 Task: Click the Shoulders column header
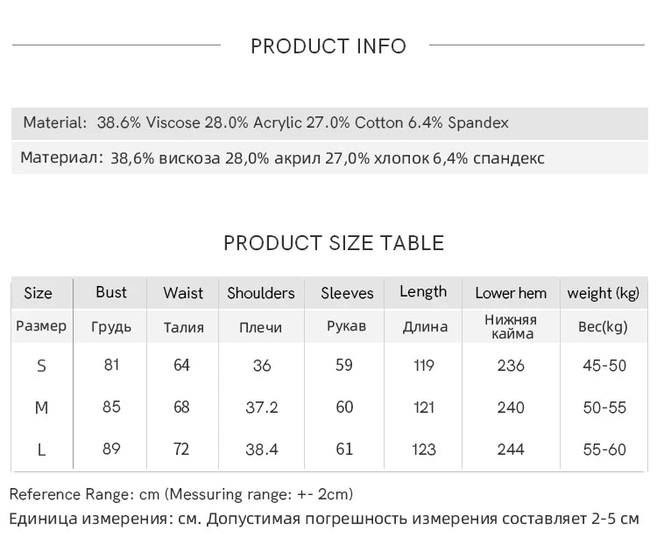(261, 293)
